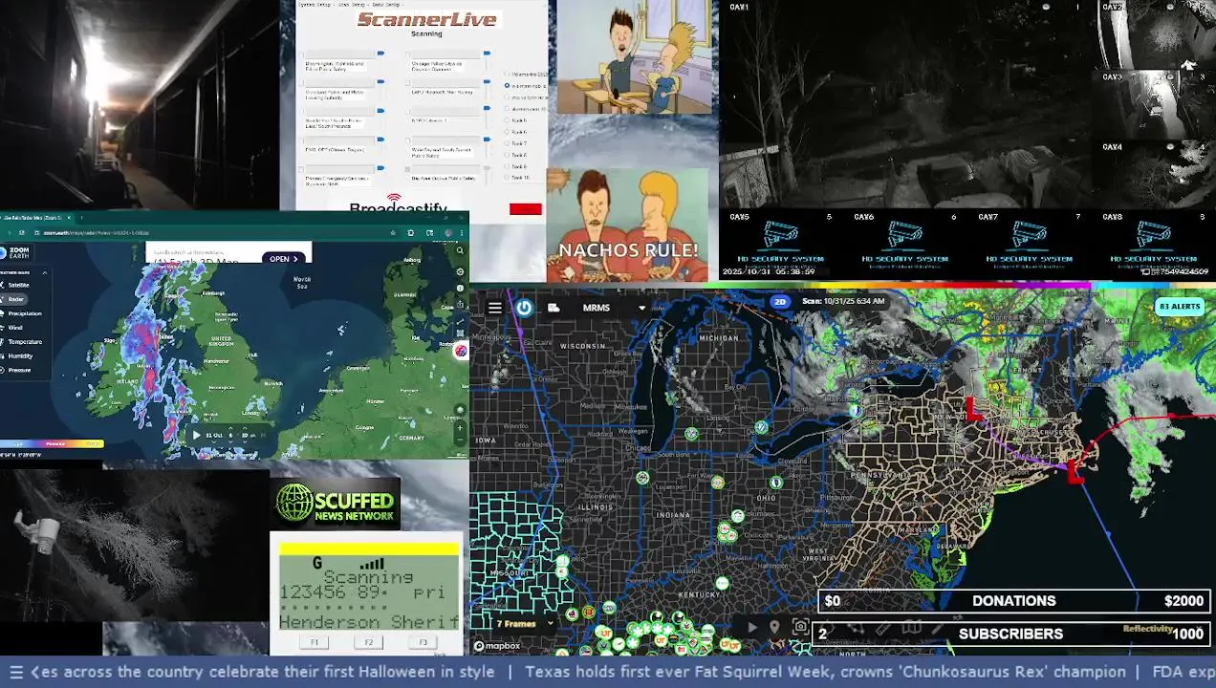Open the Zoom Earth search icon
The image size is (1216, 688).
(460, 250)
